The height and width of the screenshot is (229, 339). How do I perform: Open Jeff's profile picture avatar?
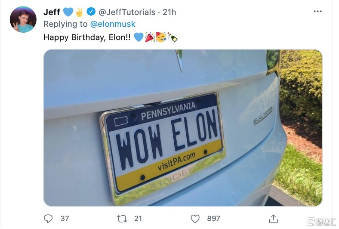click(x=23, y=19)
